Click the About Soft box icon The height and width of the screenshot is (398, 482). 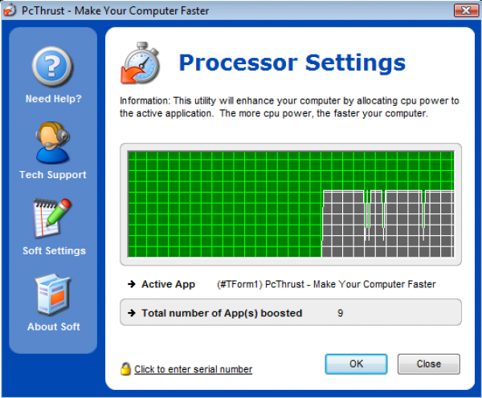click(x=53, y=294)
